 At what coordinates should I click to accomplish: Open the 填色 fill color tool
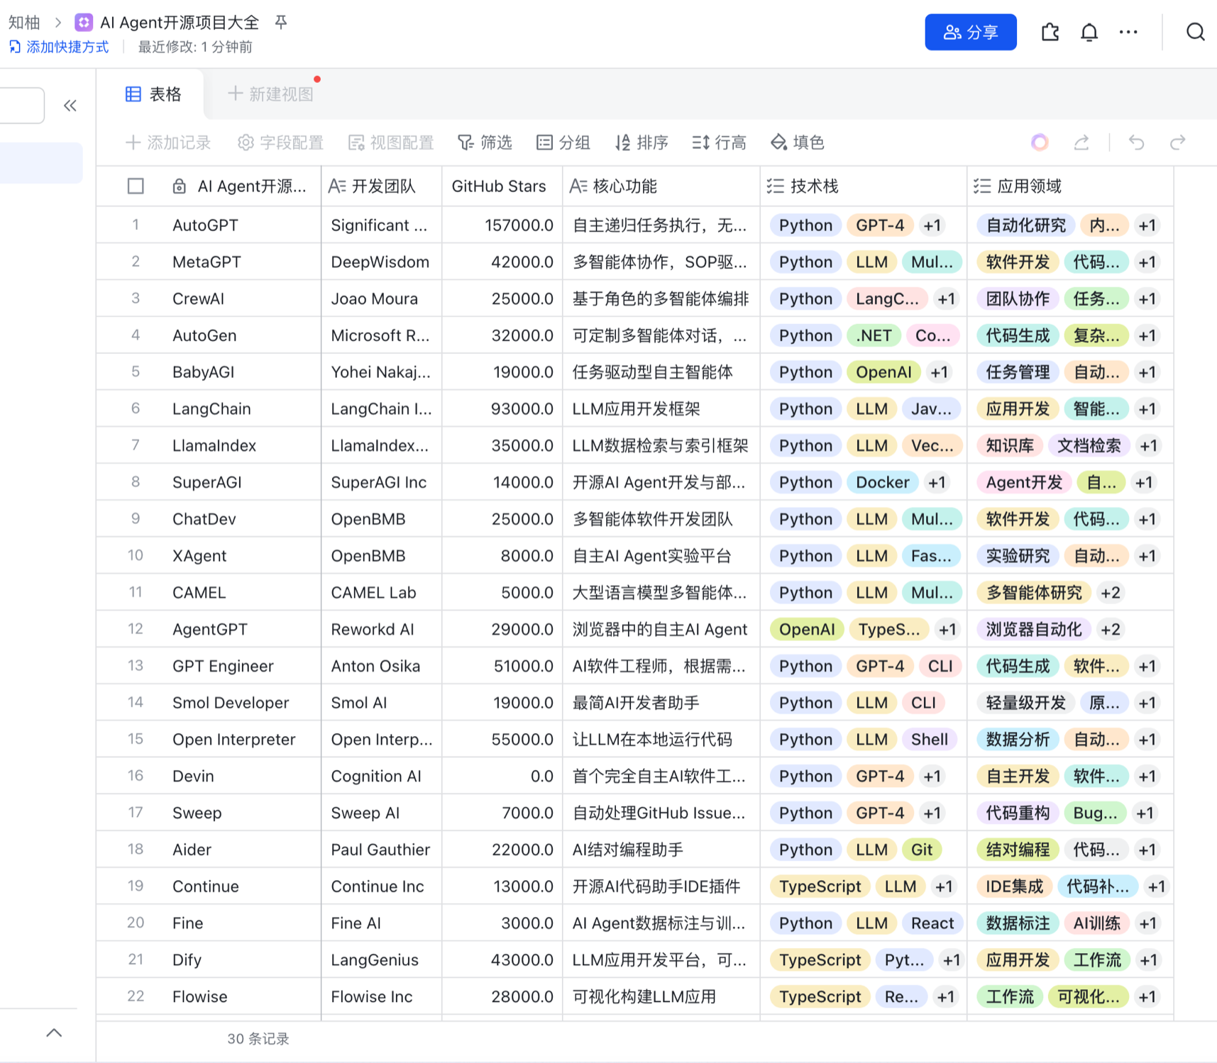(798, 143)
